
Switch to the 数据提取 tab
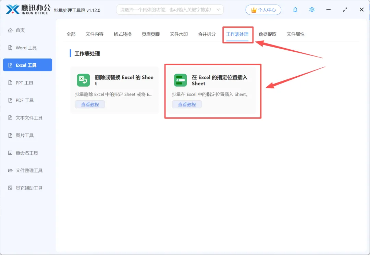(267, 35)
